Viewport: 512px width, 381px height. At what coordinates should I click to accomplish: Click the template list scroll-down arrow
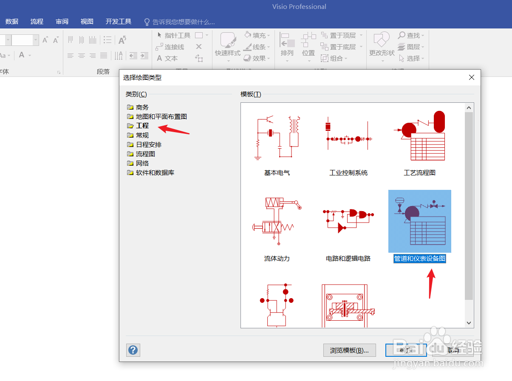469,323
